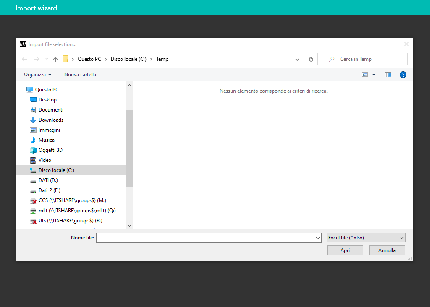Open the Organizza dropdown menu
The image size is (430, 307).
coord(37,75)
